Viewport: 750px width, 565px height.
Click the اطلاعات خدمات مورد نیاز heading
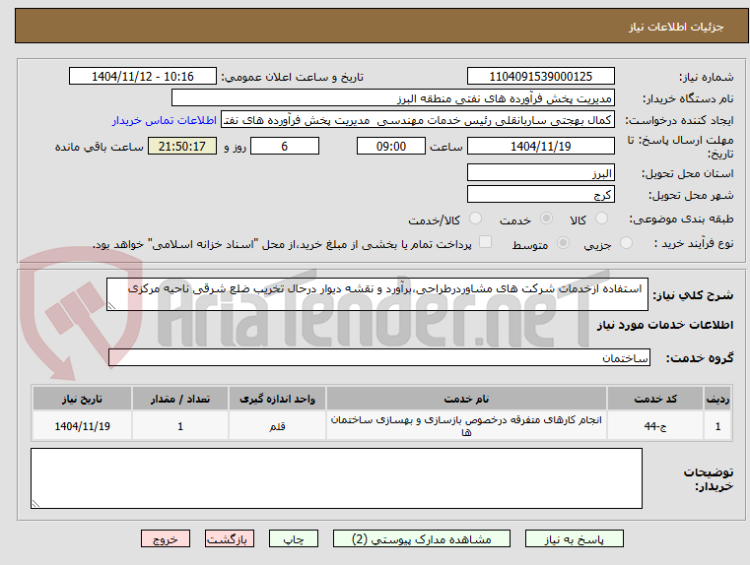665,325
